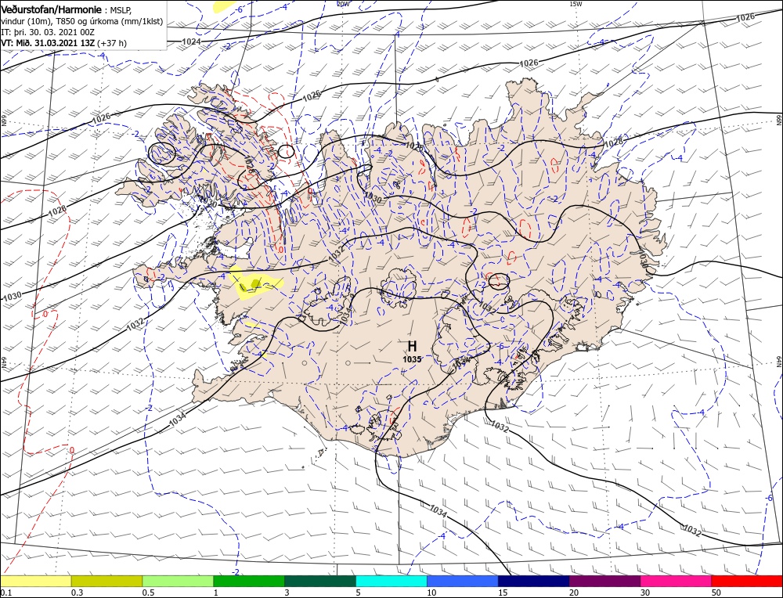Click the legend value 50
The width and height of the screenshot is (783, 598).
(x=716, y=593)
